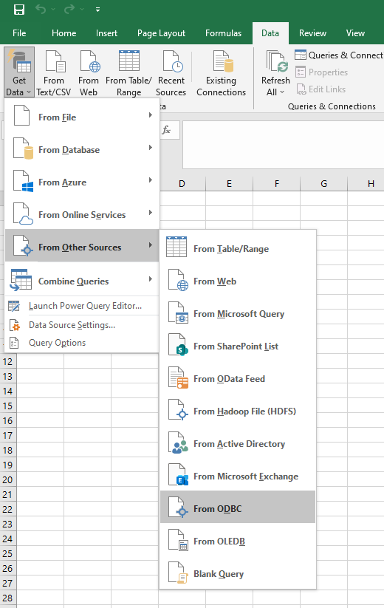The image size is (384, 608).
Task: Click Edit Links in the ribbon
Action: click(320, 89)
